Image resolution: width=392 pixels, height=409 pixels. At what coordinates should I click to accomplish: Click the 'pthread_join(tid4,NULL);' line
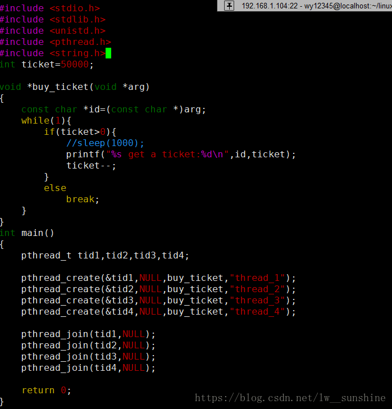pyautogui.click(x=88, y=368)
